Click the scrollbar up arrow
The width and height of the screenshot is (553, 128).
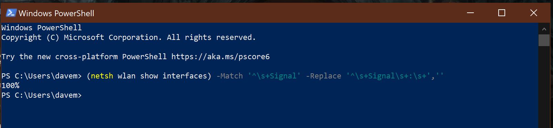[544, 29]
